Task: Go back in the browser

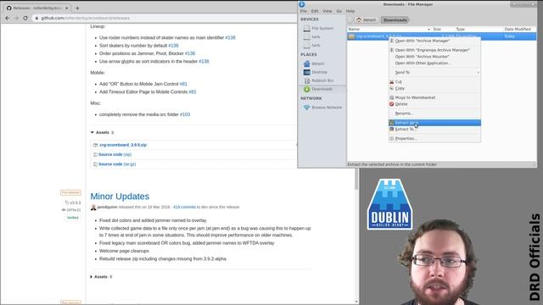Action: pos(8,18)
